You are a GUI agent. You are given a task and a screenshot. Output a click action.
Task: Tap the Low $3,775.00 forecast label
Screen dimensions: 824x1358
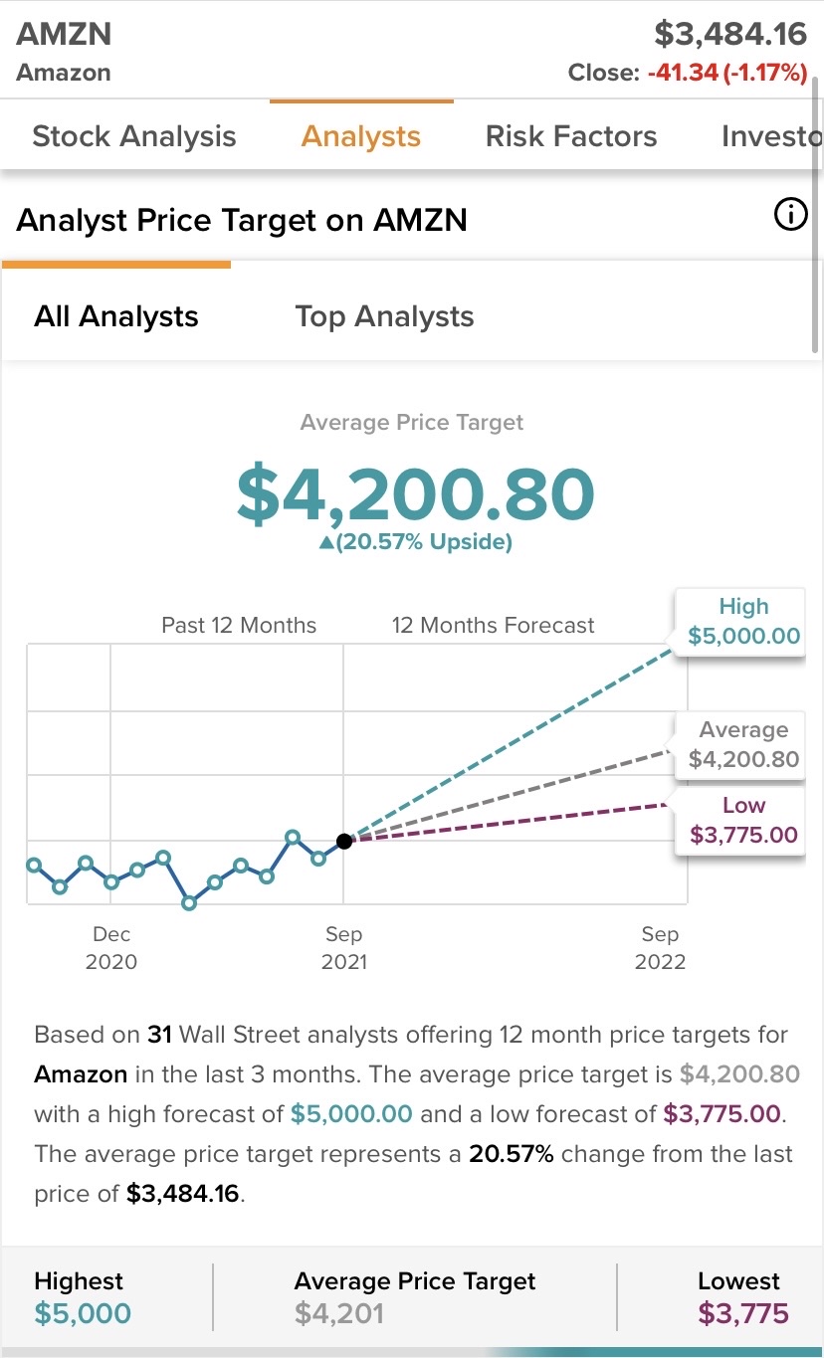743,821
